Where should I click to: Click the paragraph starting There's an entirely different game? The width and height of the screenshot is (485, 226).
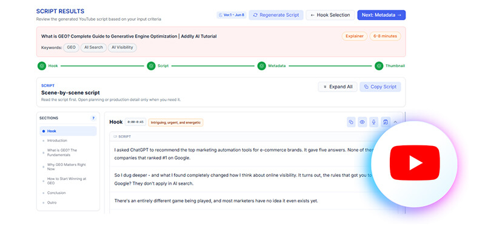pos(216,201)
